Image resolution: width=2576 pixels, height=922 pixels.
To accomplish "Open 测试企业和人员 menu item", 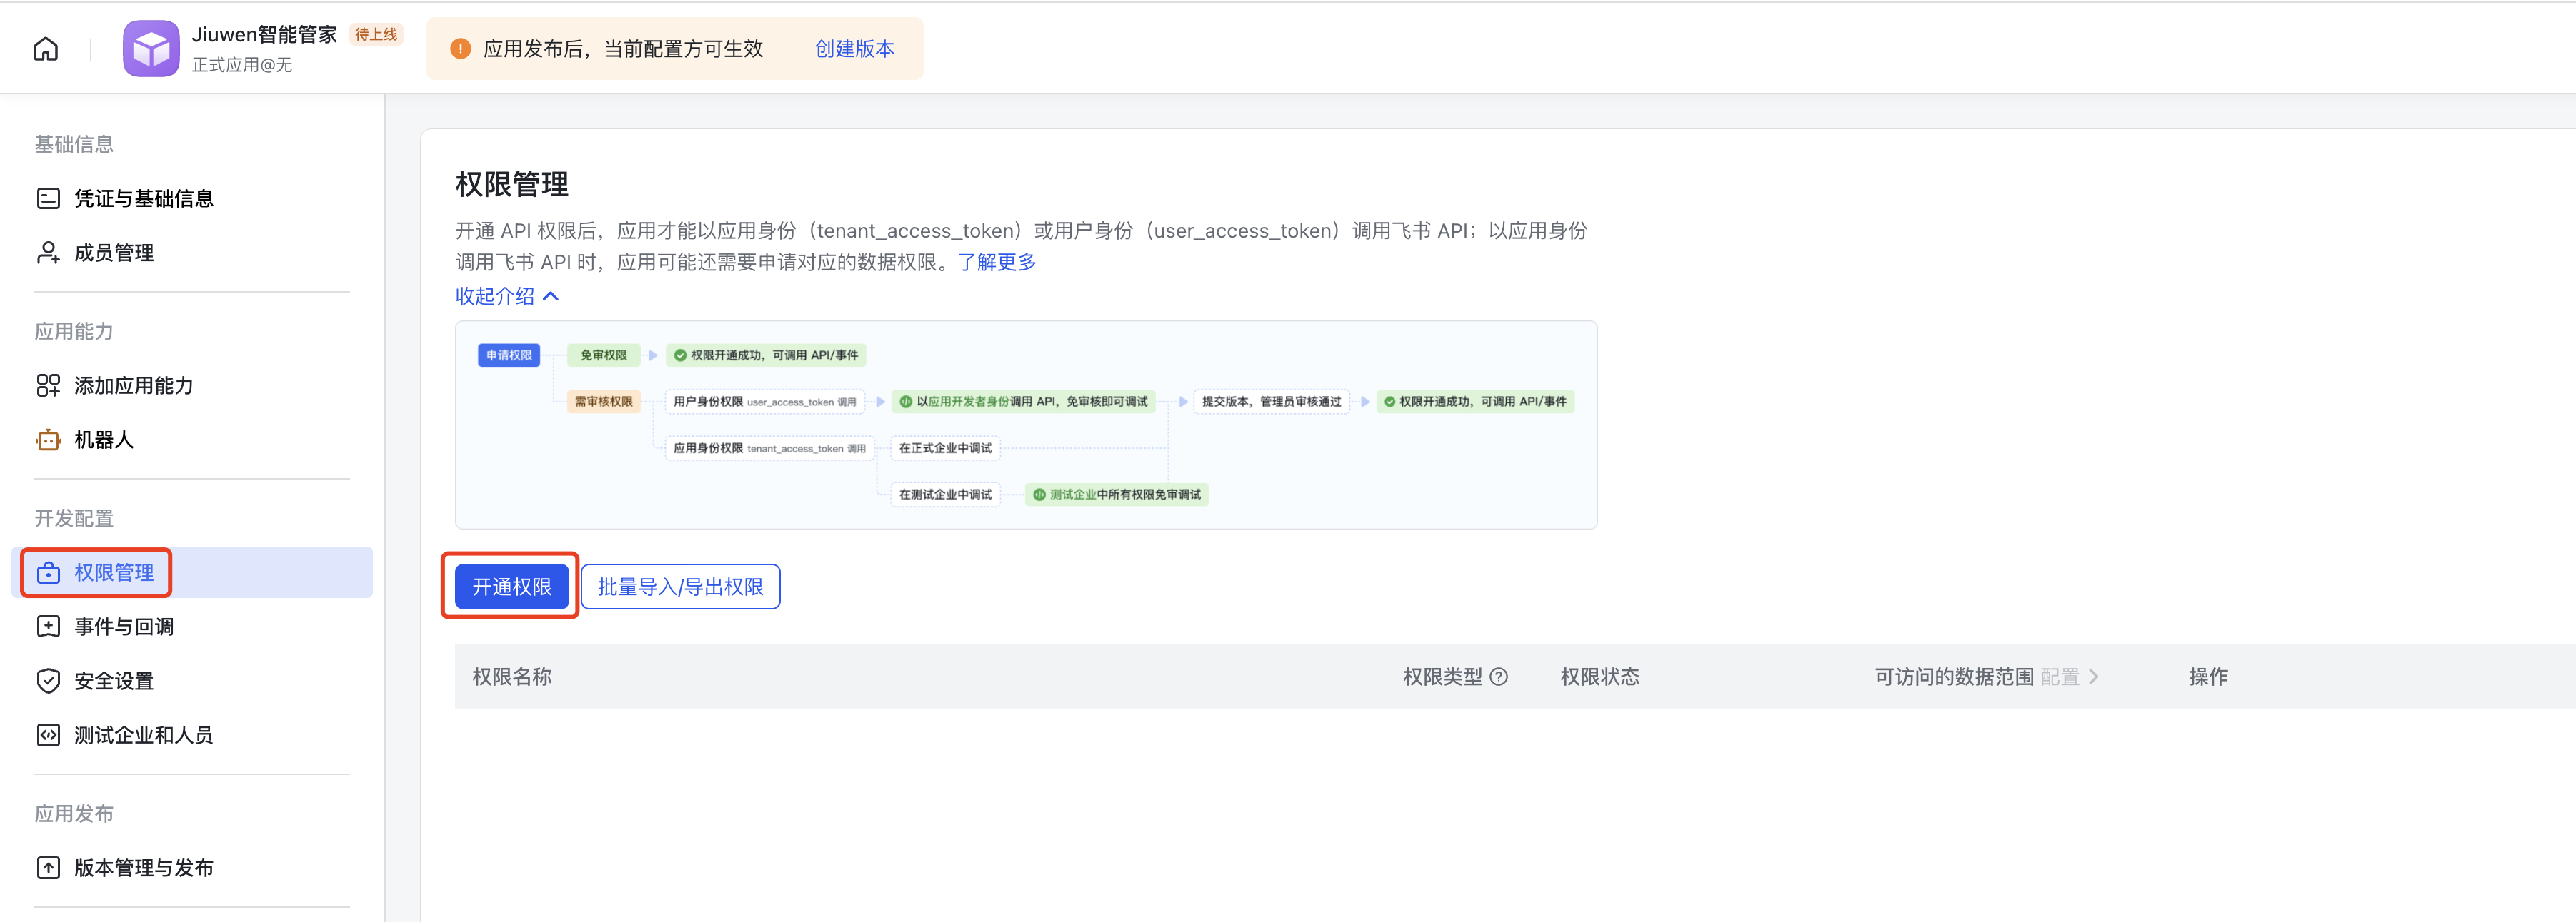I will tap(143, 735).
